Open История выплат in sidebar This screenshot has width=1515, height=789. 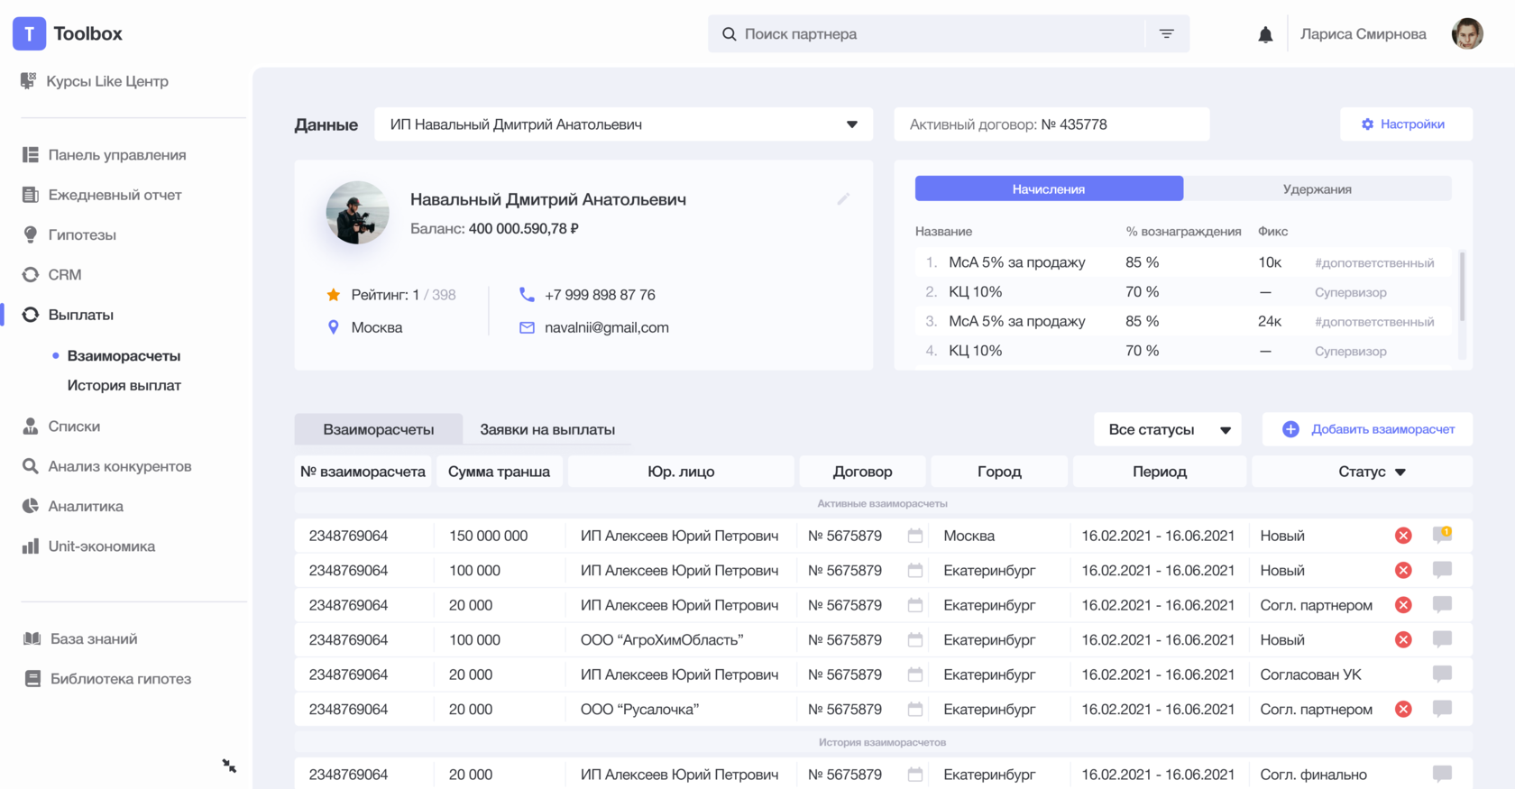pos(124,385)
